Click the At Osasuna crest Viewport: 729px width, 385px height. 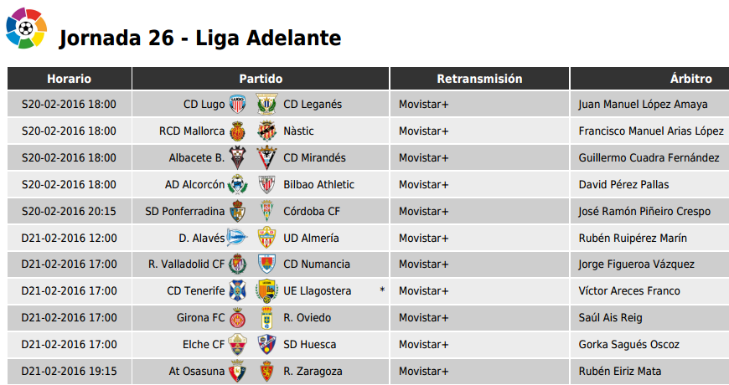pos(238,371)
